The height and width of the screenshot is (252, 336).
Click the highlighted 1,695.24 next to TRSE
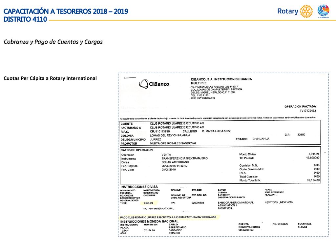[x=148, y=203]
